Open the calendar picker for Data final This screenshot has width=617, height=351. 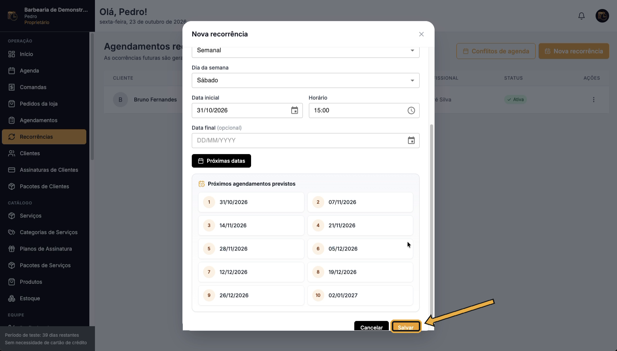[411, 140]
